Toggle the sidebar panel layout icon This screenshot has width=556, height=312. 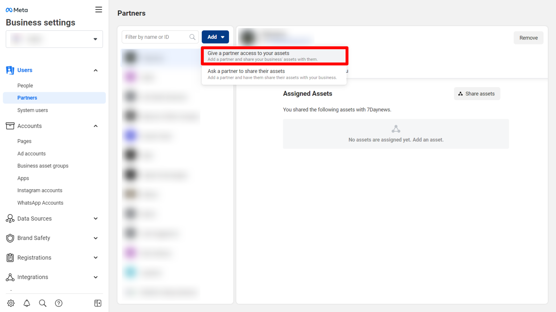point(98,303)
